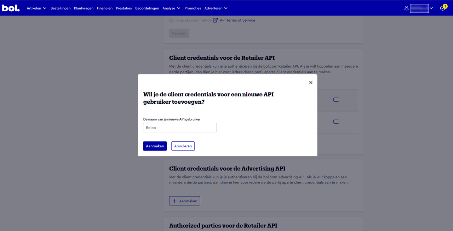Expand the Analyse menu
Viewport: 453px width, 231px height.
(x=171, y=8)
